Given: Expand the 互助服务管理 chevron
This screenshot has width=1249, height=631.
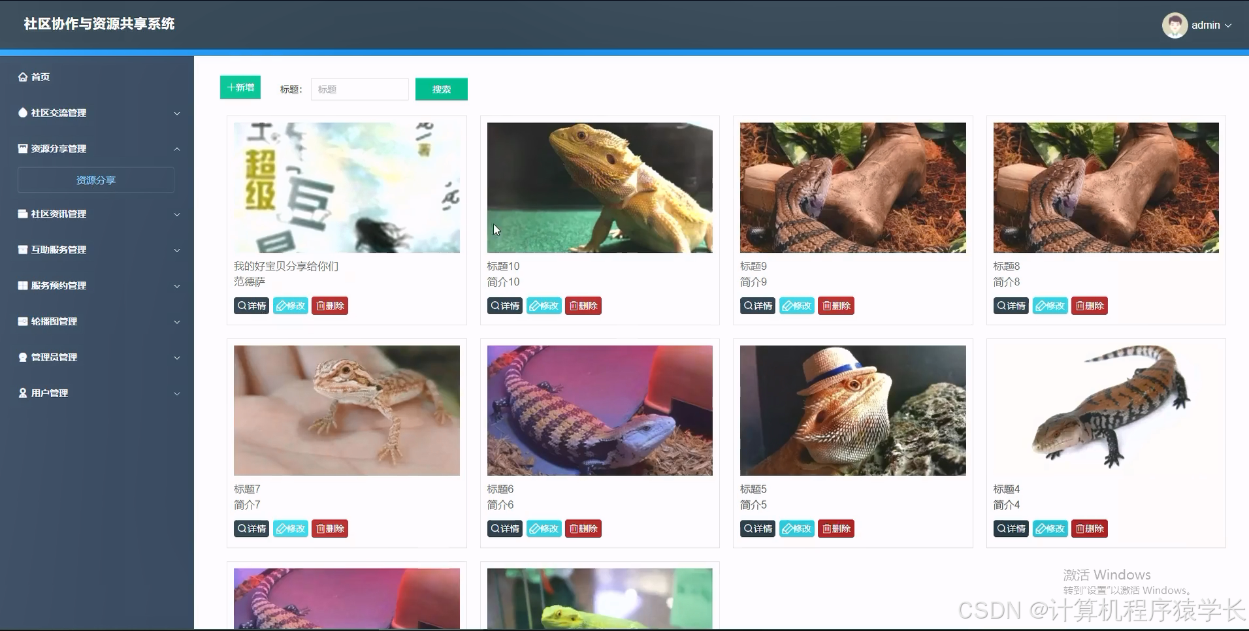Looking at the screenshot, I should 177,251.
